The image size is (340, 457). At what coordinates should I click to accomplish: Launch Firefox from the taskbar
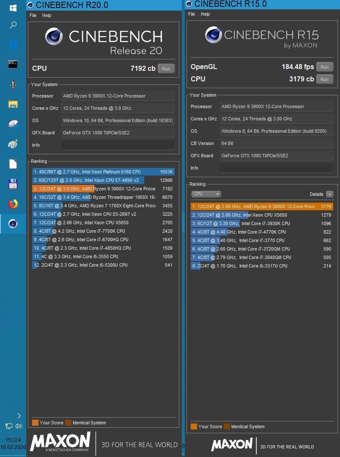tap(13, 204)
